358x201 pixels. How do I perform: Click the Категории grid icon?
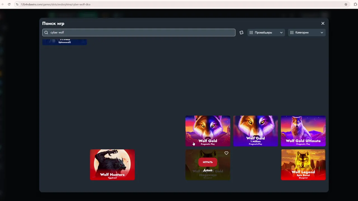(292, 32)
